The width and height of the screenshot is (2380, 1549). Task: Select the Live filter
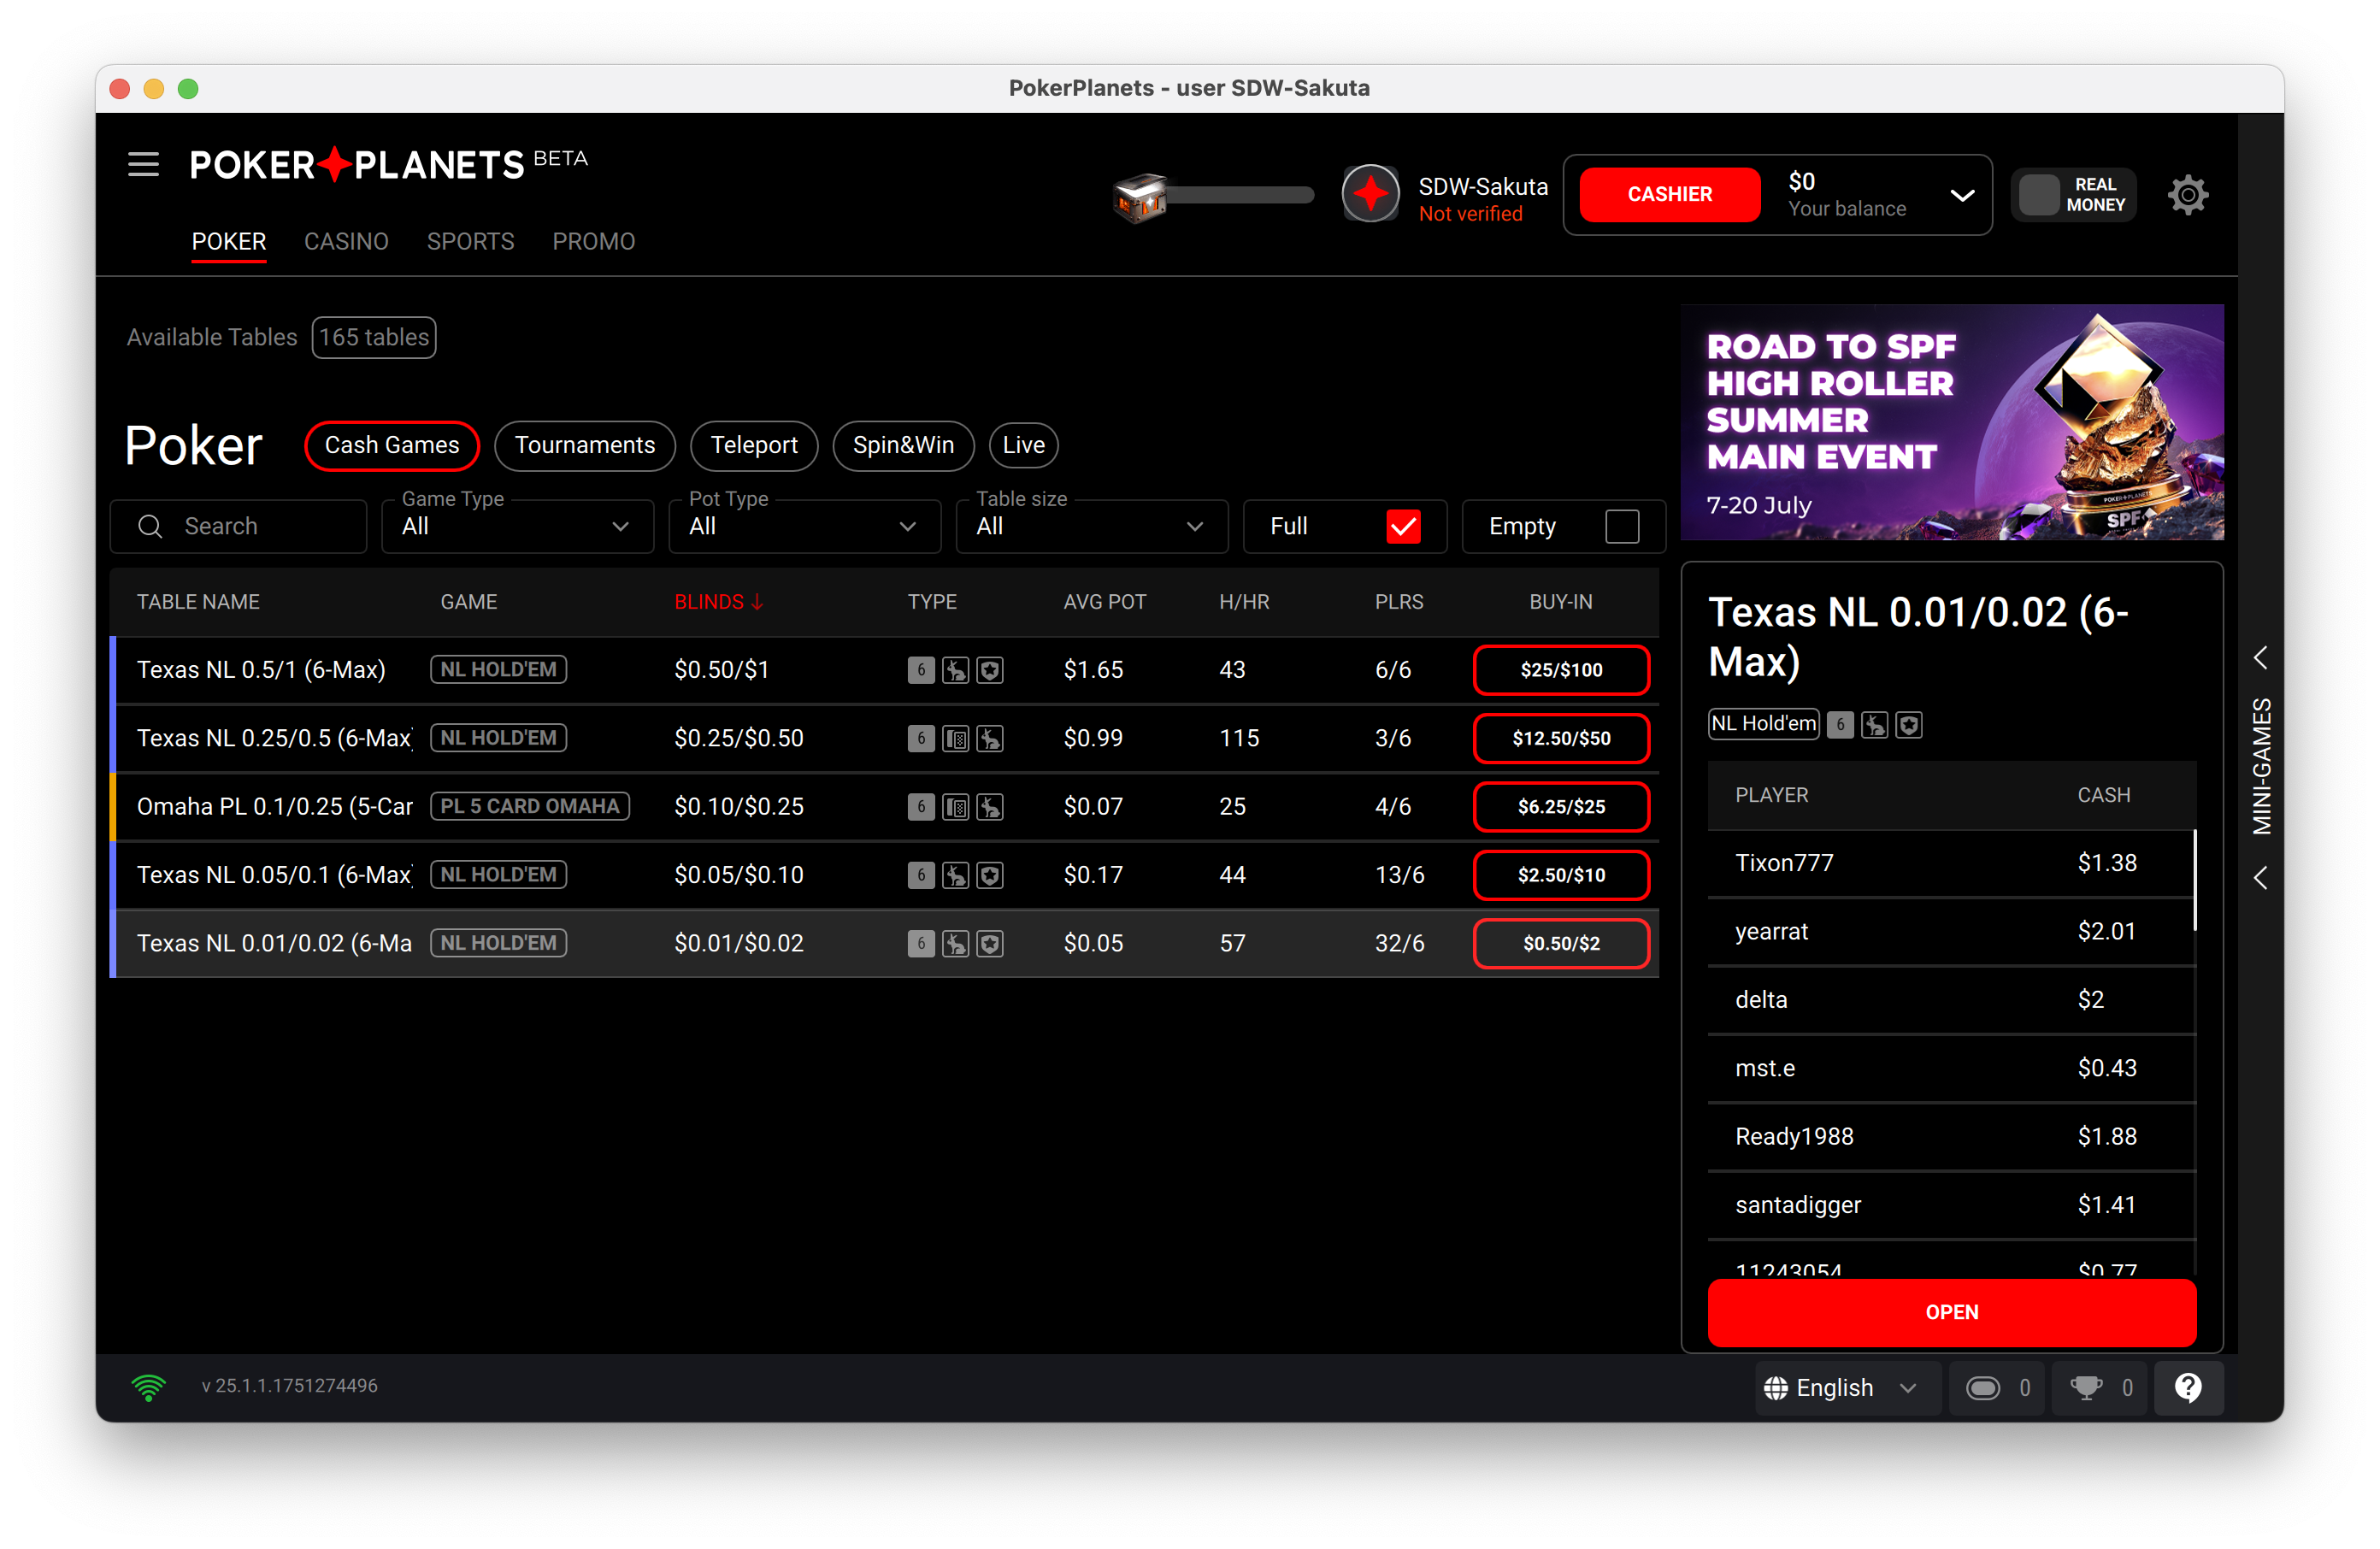(1023, 445)
